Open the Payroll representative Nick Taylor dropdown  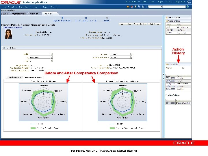(187, 30)
